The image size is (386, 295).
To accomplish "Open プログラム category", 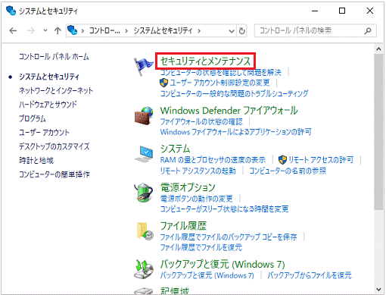I will tap(33, 118).
